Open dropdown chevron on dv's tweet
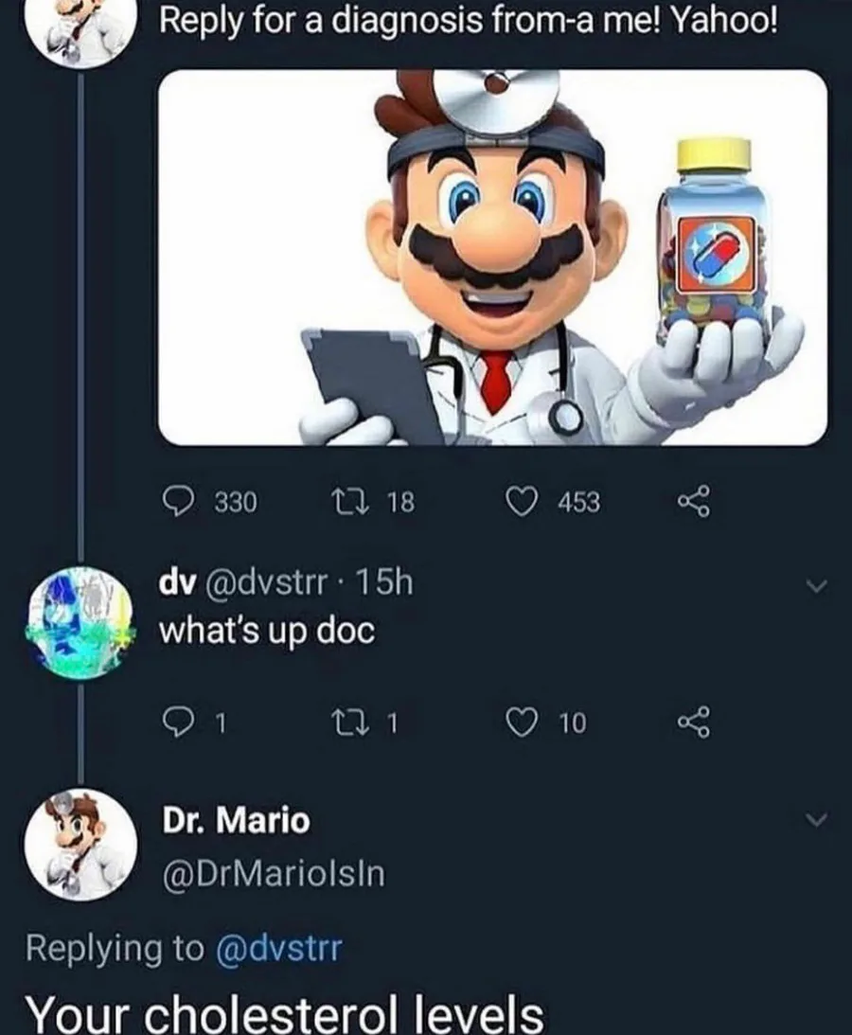The width and height of the screenshot is (852, 1035). coord(815,588)
